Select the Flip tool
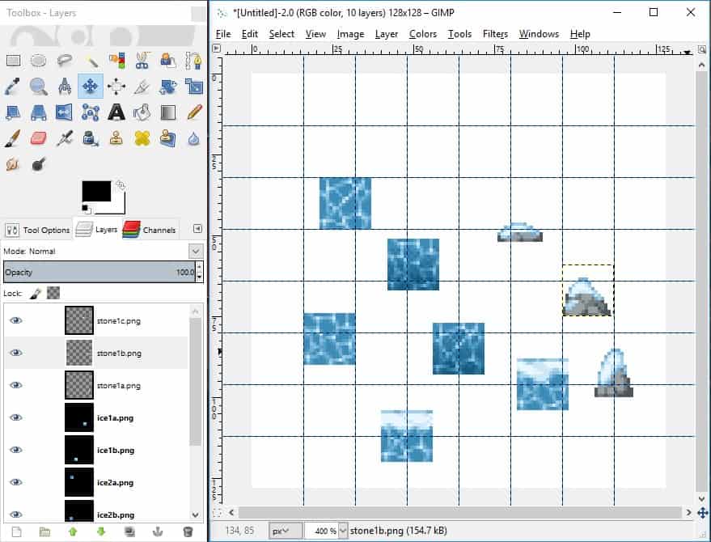 tap(64, 112)
